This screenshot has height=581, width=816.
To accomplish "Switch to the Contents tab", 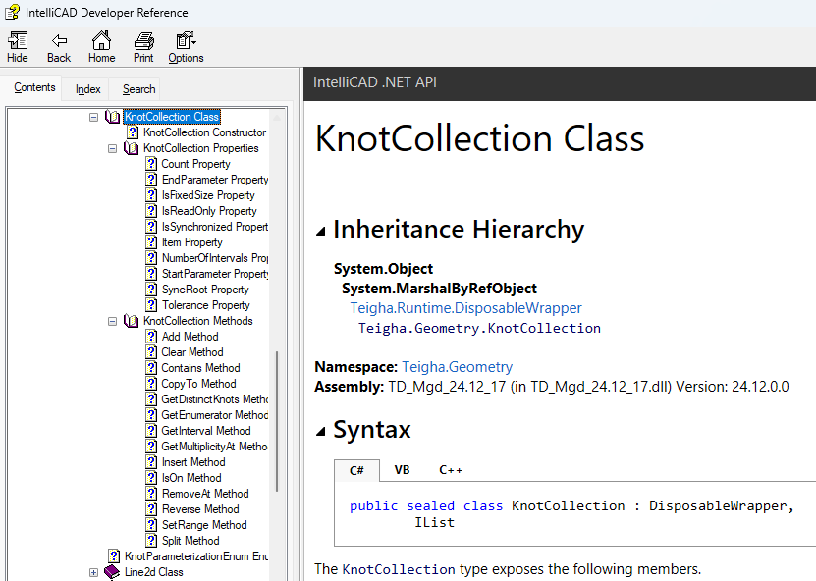I will [x=34, y=87].
